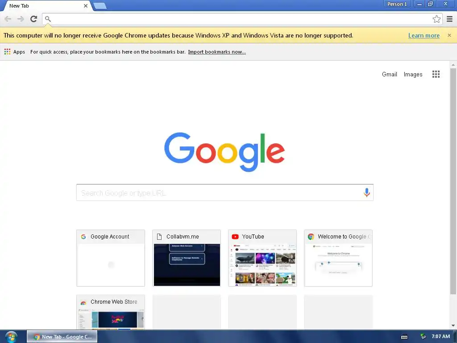This screenshot has width=457, height=343.
Task: Open the Chrome Web Store thumbnail
Action: click(111, 319)
